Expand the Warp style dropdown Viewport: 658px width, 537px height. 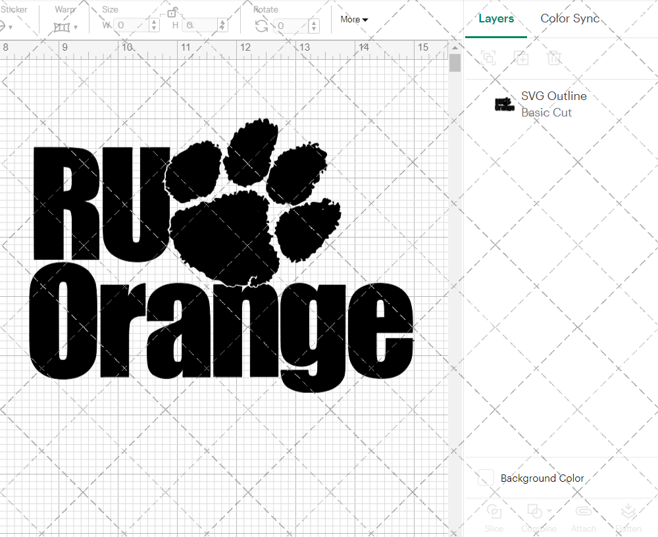tap(74, 26)
